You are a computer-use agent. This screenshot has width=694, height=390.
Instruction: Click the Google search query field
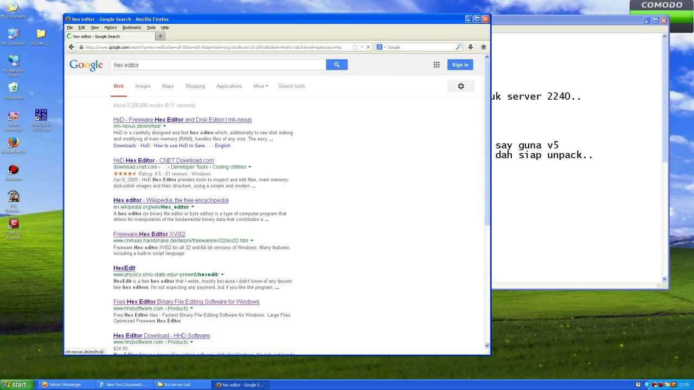(218, 64)
